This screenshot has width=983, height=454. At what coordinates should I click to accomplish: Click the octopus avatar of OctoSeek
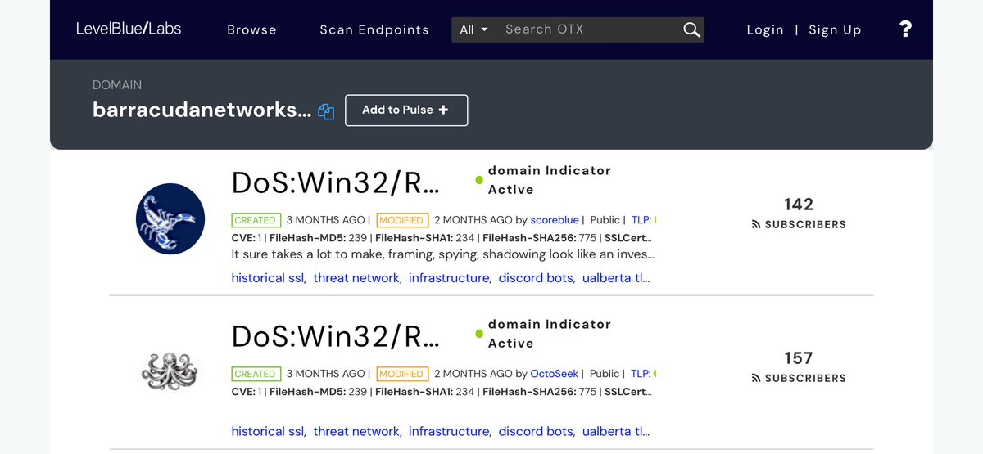[170, 372]
